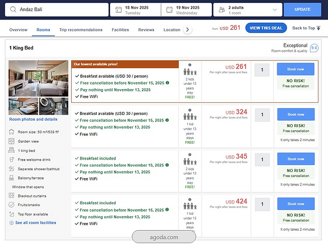Book now the USD 324 room offer

[x=296, y=114]
